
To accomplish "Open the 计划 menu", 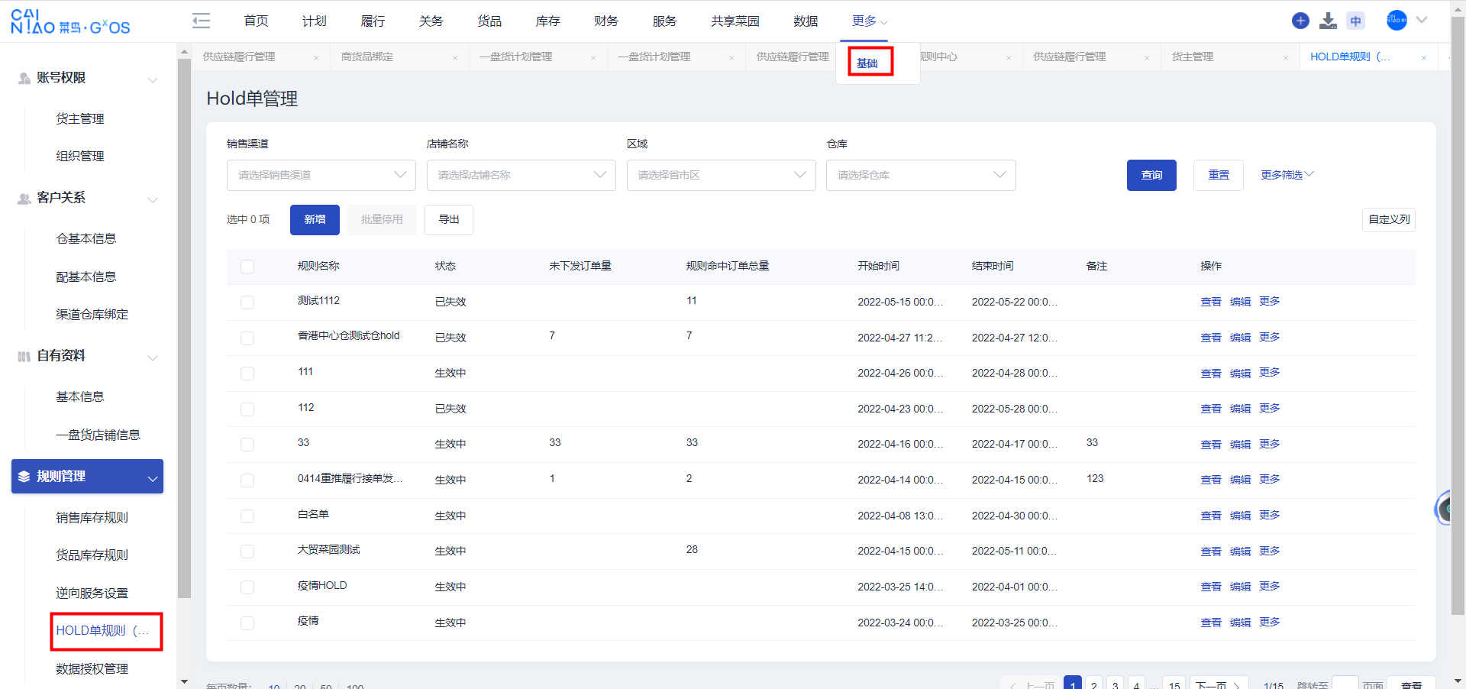I will click(x=315, y=21).
